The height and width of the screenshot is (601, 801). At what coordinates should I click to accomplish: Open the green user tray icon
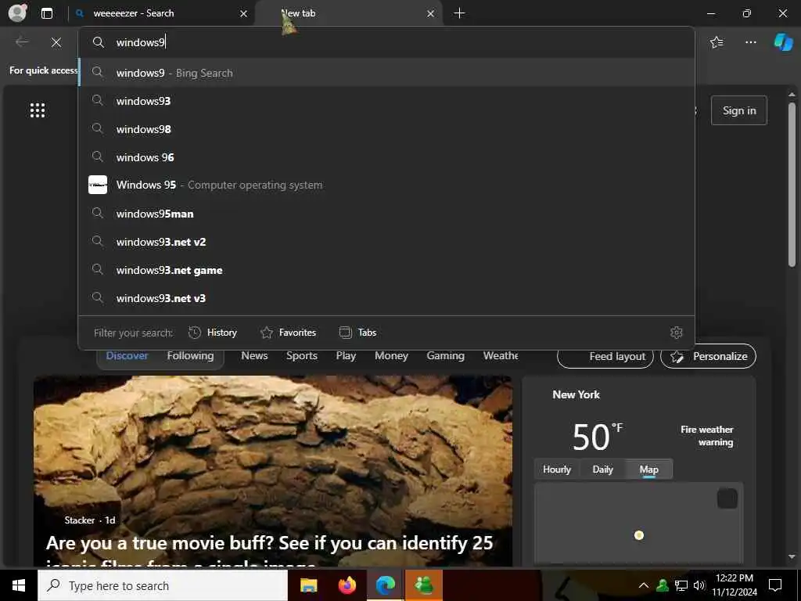coord(663,585)
